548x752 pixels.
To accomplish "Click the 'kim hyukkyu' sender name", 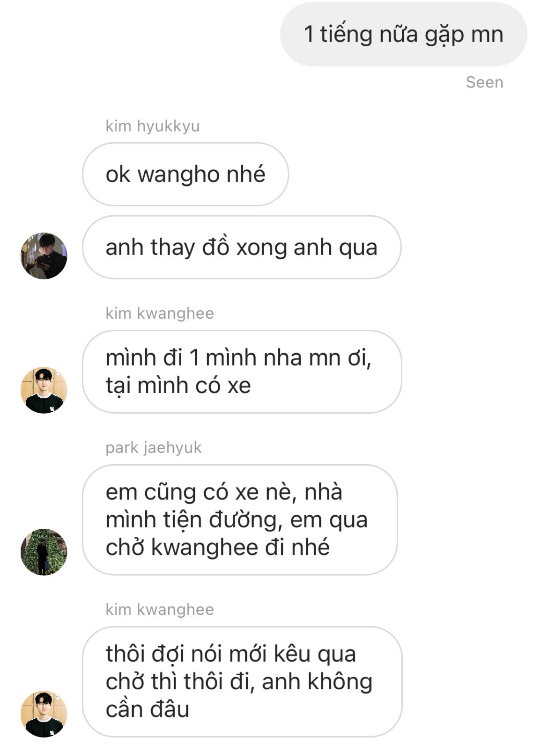I will click(153, 126).
